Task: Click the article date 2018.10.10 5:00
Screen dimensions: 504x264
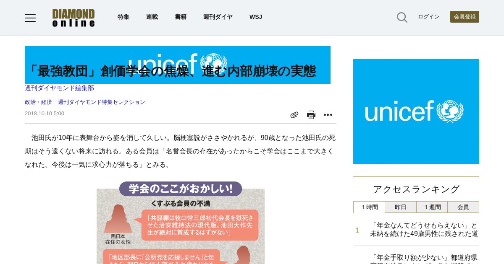Action: pyautogui.click(x=45, y=114)
